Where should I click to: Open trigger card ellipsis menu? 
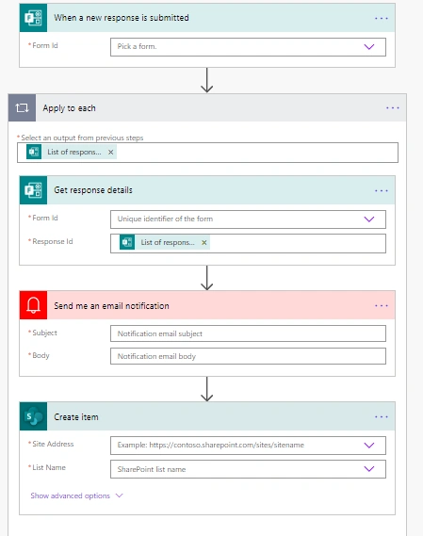(x=382, y=18)
